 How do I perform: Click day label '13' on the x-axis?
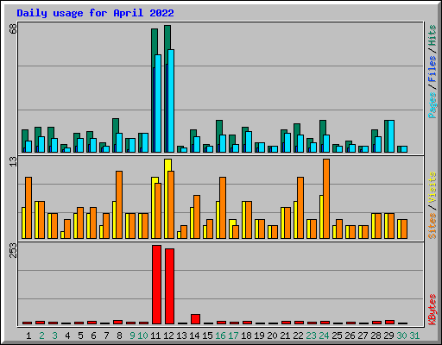click(181, 336)
